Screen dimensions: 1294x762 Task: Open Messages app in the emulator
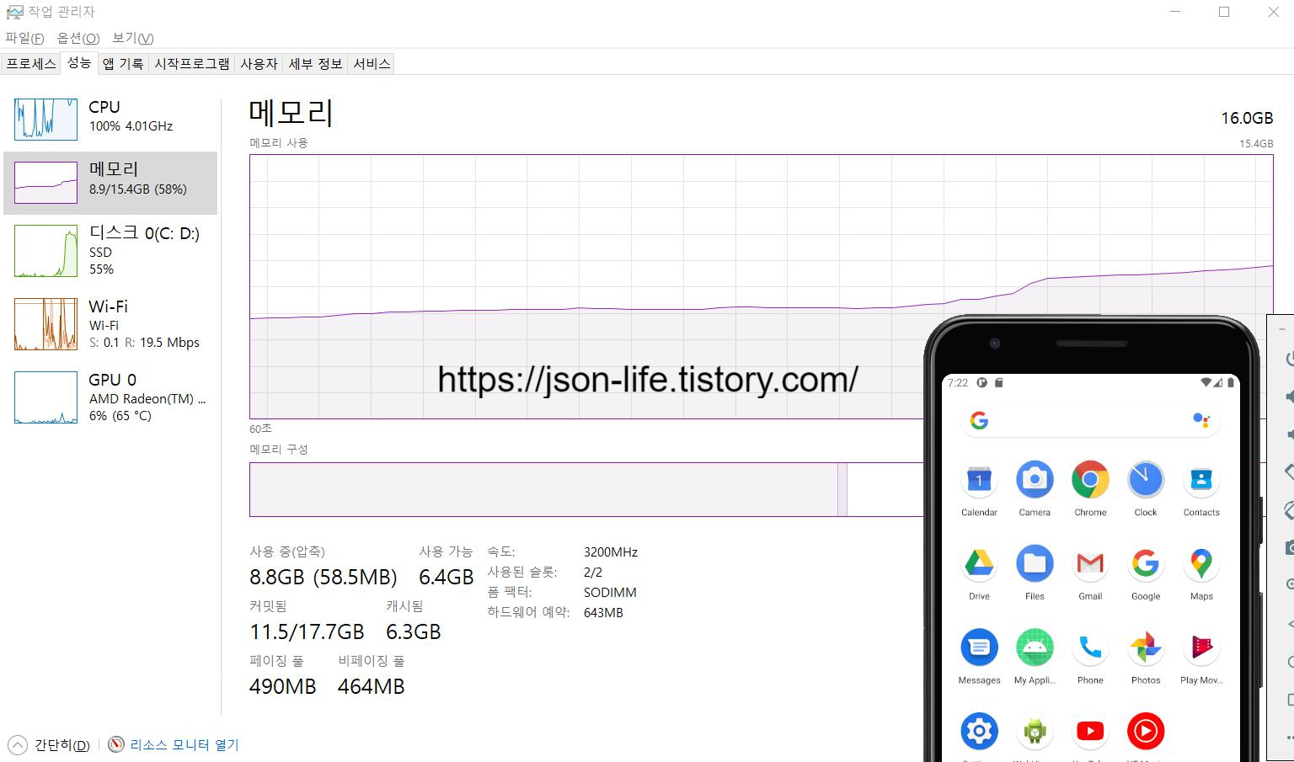979,647
